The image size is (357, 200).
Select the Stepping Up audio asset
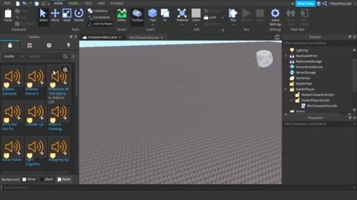pyautogui.click(x=59, y=149)
